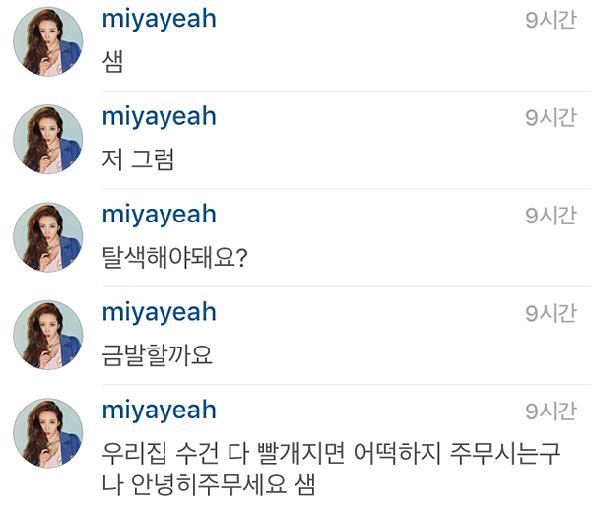Tap 9시간 timestamp on 탈색해야돼요? comment
Viewport: 591px width, 506px height.
pos(551,216)
